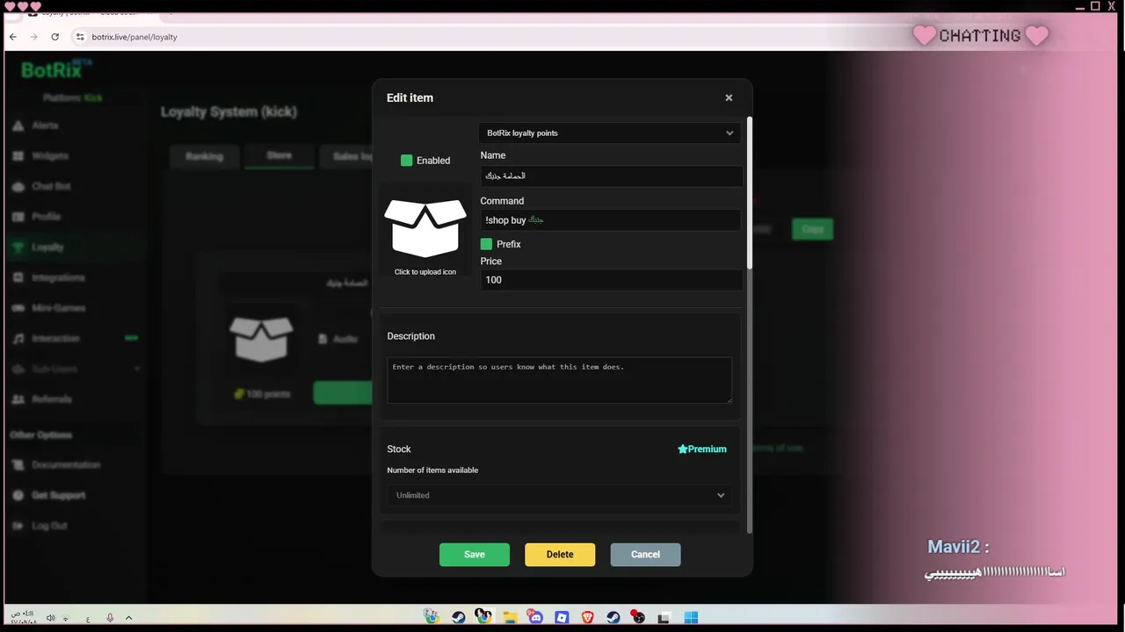1125x632 pixels.
Task: Save the edited item
Action: [475, 555]
